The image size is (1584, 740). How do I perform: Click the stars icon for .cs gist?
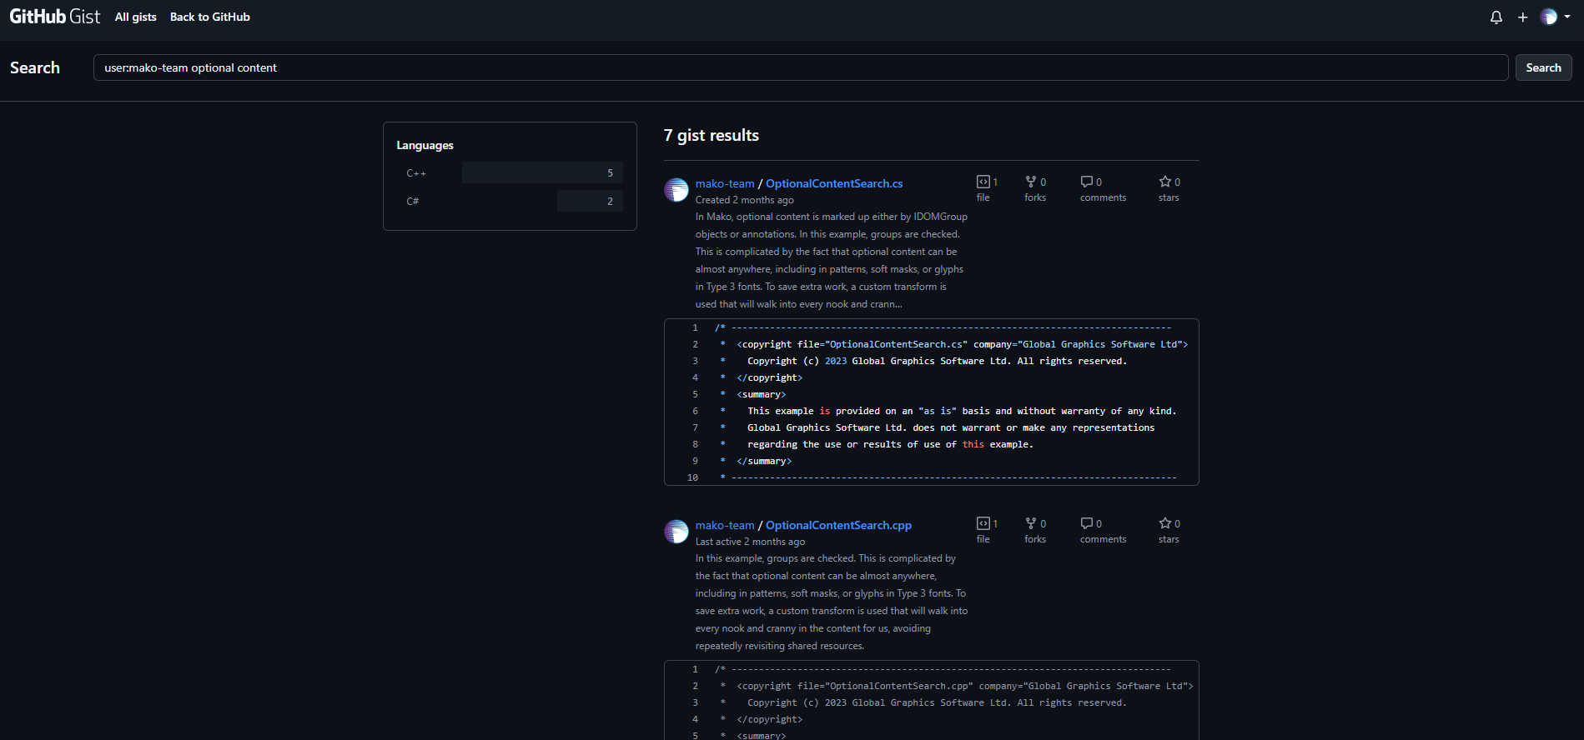(1165, 182)
